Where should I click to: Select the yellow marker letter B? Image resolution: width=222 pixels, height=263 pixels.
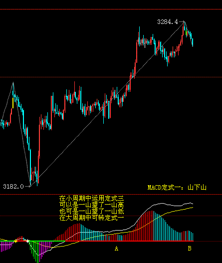[x=190, y=249]
